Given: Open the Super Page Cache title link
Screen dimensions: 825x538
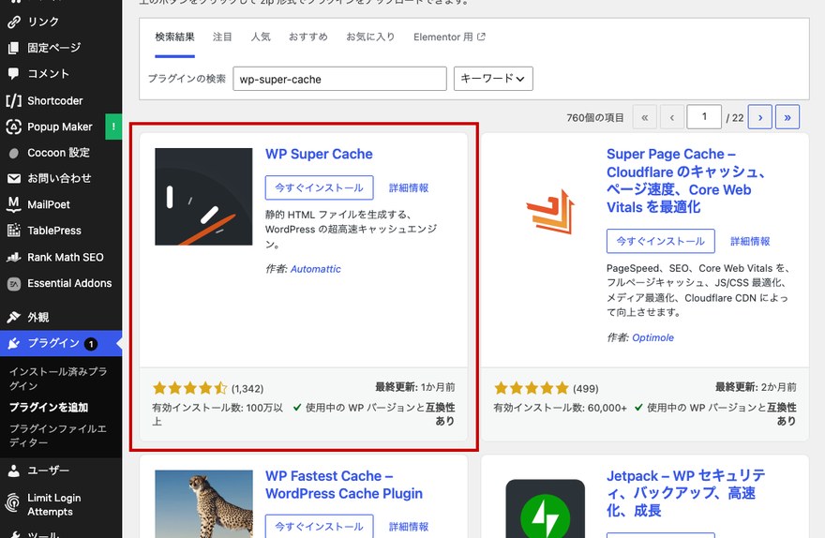Looking at the screenshot, I should coord(686,180).
